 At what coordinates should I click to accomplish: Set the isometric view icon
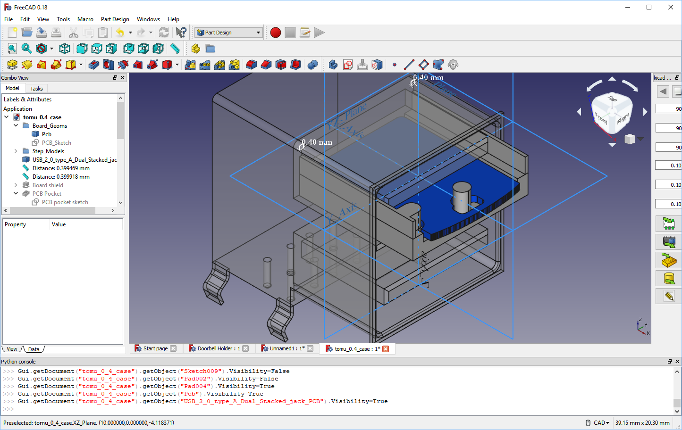click(65, 49)
